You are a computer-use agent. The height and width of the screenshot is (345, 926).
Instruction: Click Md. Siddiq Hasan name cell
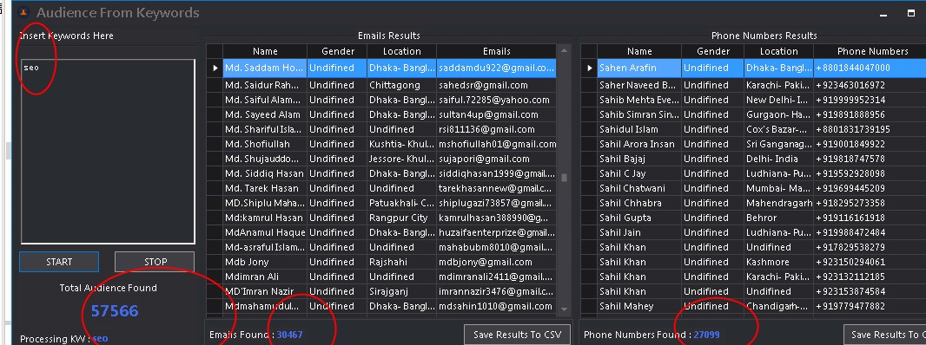265,173
